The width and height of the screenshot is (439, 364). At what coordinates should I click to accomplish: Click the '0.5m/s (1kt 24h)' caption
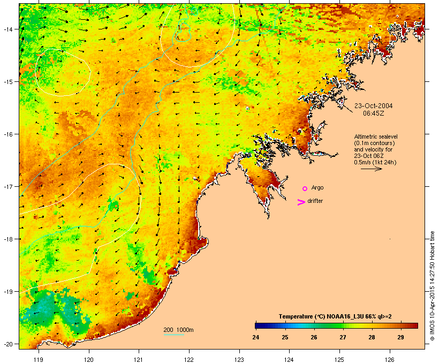[375, 162]
